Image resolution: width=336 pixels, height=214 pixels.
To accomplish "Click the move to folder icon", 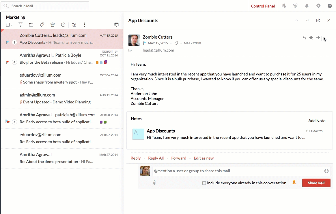I will pyautogui.click(x=31, y=25).
